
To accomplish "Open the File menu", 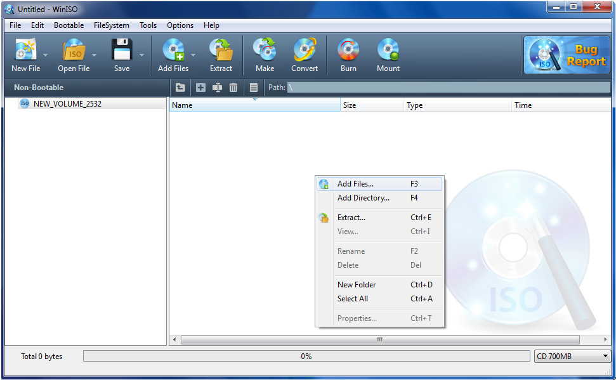I will 15,25.
